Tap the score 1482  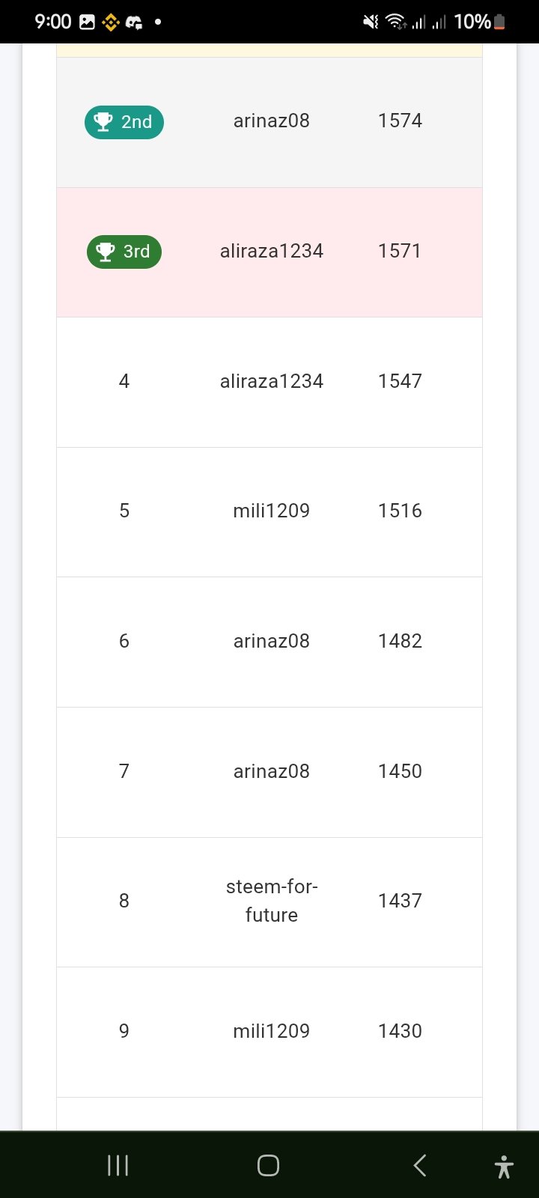pos(400,641)
